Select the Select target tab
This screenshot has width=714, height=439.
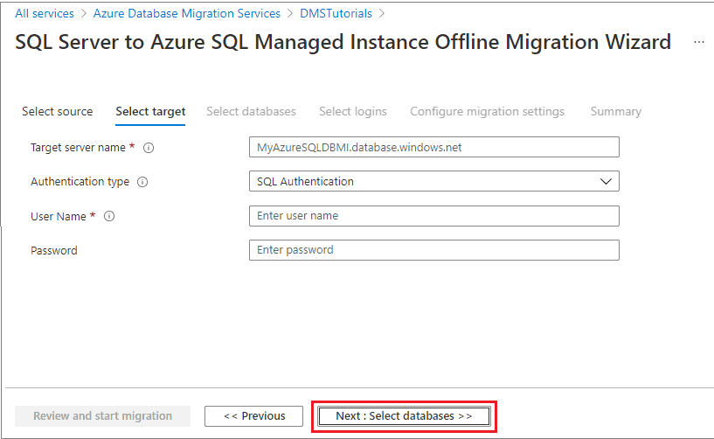pos(150,111)
